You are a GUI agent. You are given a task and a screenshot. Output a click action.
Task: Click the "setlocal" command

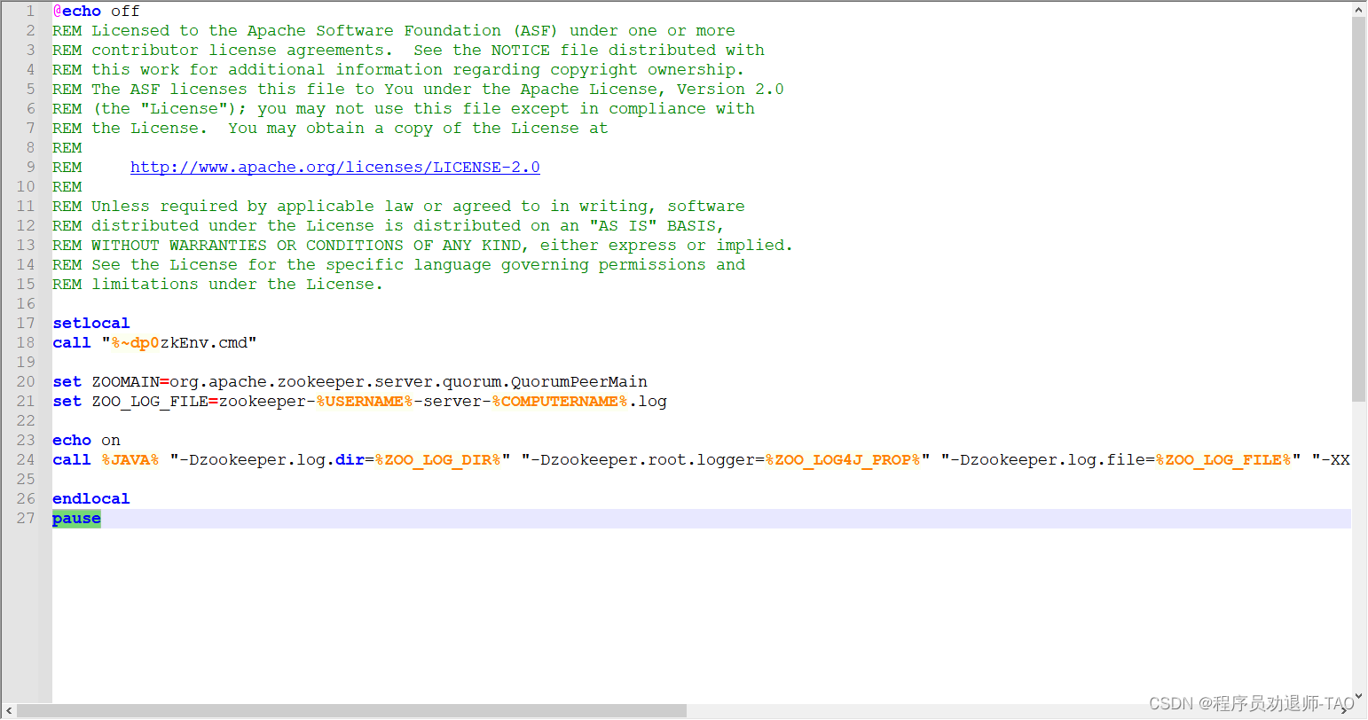(x=91, y=323)
